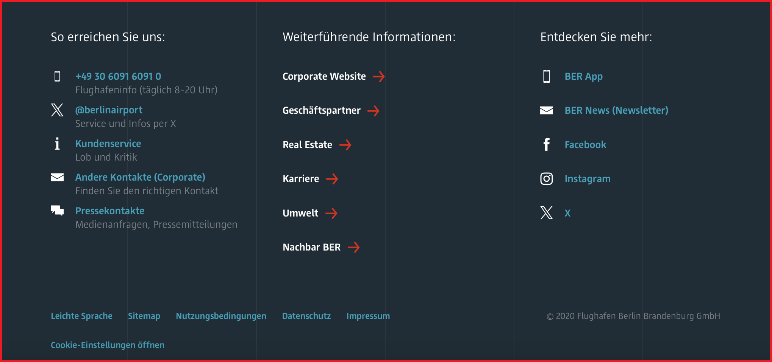Open the Corporate Website link
772x362 pixels.
[x=324, y=76]
